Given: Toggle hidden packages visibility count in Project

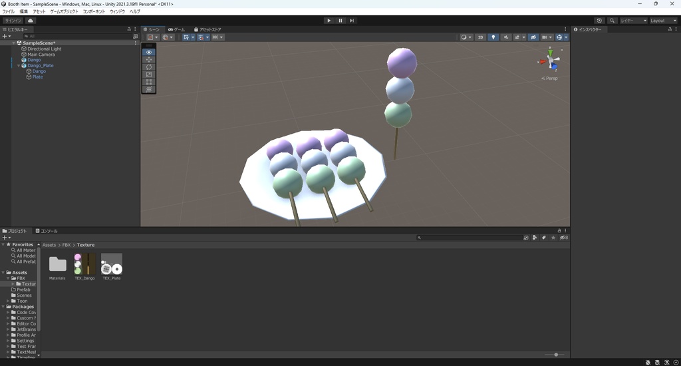Looking at the screenshot, I should pyautogui.click(x=564, y=238).
